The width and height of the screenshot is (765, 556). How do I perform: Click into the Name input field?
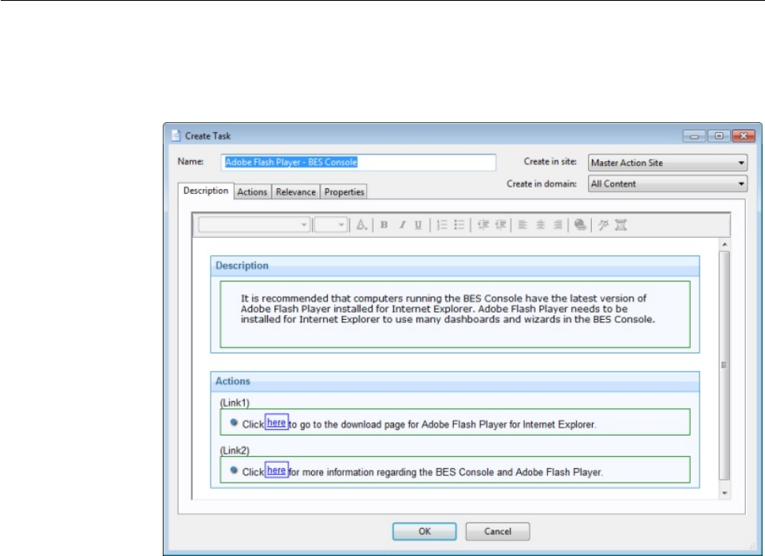pos(359,162)
